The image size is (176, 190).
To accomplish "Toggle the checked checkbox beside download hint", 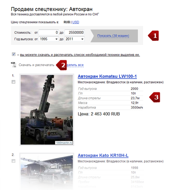I will click(x=14, y=54).
